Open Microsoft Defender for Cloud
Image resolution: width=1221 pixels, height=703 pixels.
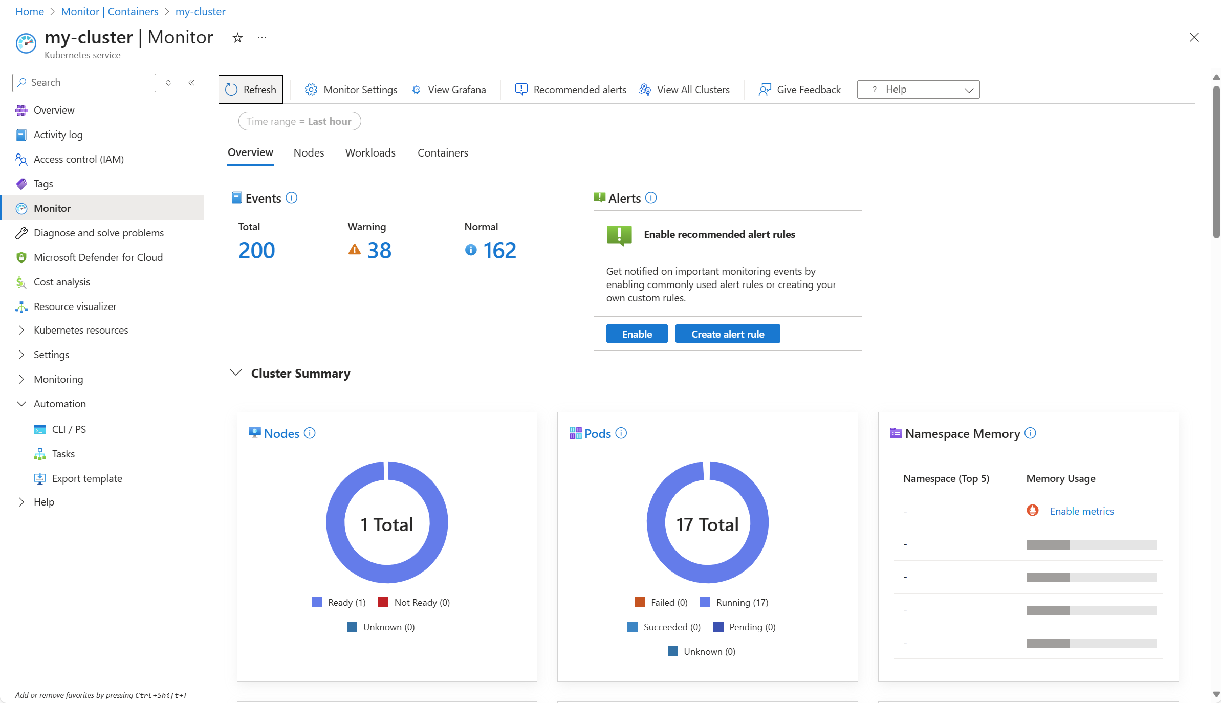pos(98,257)
